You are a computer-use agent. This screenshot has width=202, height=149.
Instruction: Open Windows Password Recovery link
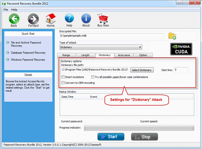[x=28, y=60]
